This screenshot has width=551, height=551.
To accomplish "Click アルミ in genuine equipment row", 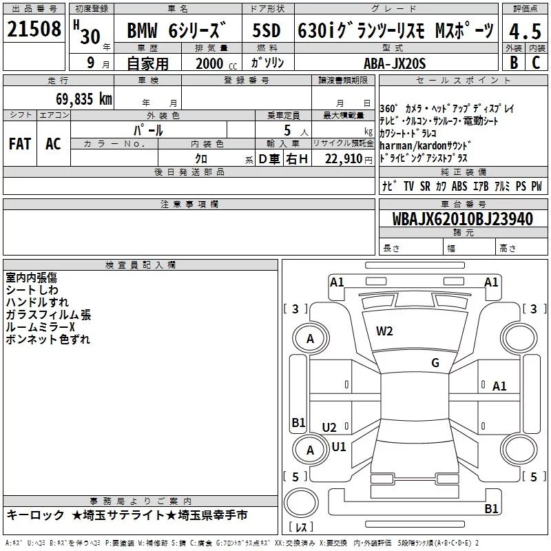I will [x=502, y=186].
